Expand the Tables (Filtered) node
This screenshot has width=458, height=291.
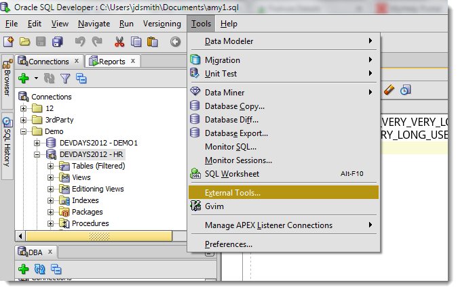50,166
